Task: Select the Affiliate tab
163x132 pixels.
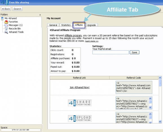Action: [x=79, y=25]
